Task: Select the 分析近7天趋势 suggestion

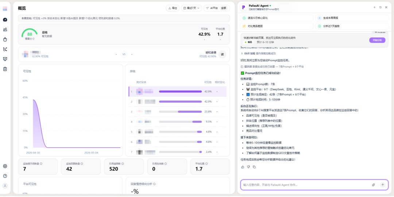Action: [352, 26]
